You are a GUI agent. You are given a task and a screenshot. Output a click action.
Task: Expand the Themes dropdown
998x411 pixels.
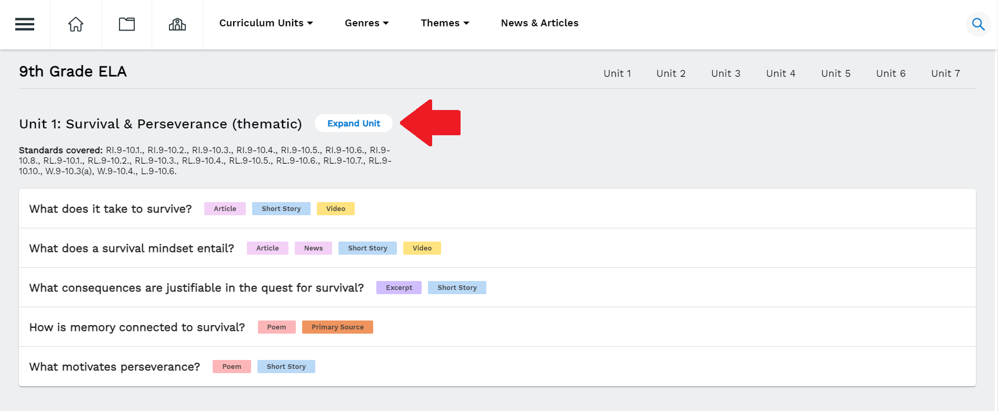pos(445,23)
